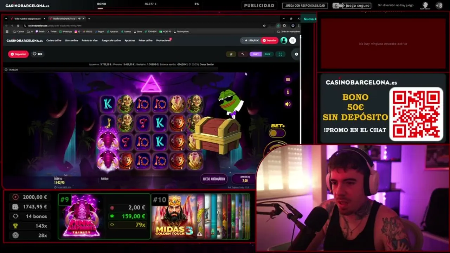
Task: Click Cerrar Sesión link
Action: (x=206, y=65)
